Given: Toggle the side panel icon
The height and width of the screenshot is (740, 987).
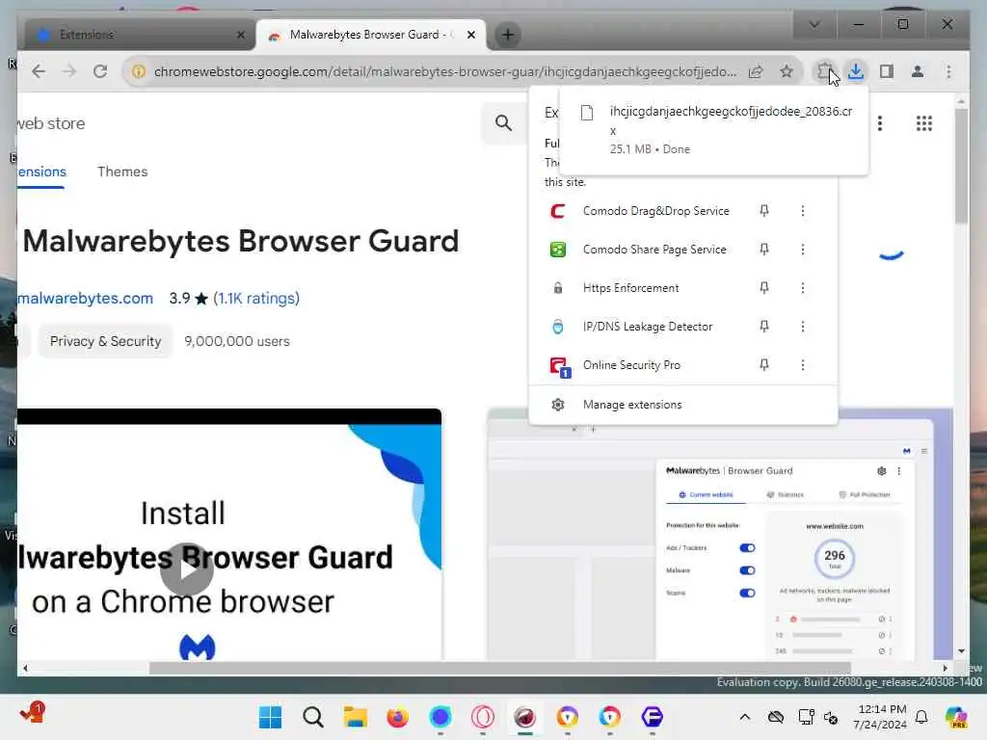Looking at the screenshot, I should click(x=887, y=71).
